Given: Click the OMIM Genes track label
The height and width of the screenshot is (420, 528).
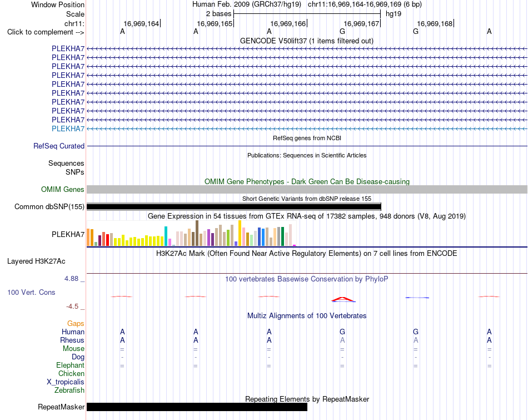Looking at the screenshot, I should click(x=63, y=190).
